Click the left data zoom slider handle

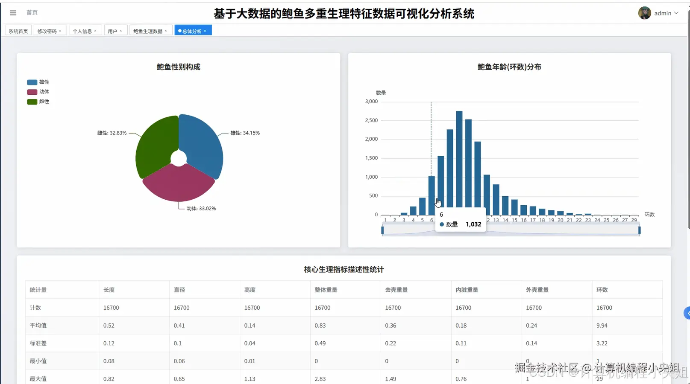(382, 230)
